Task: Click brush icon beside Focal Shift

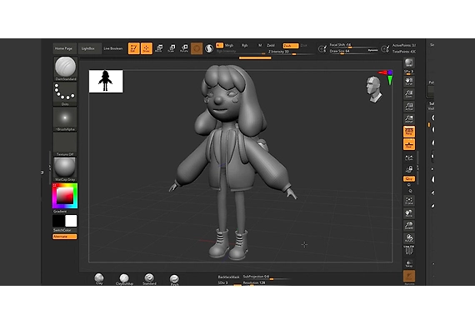Action: tap(322, 48)
